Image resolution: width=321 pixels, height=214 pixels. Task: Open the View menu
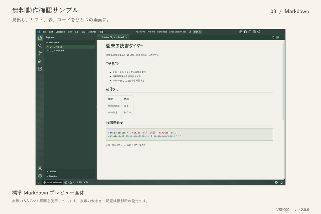[70, 32]
